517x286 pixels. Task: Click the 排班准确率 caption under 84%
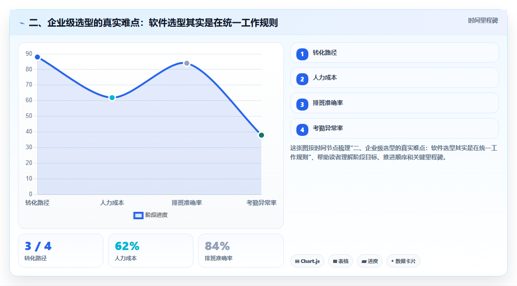click(x=219, y=258)
